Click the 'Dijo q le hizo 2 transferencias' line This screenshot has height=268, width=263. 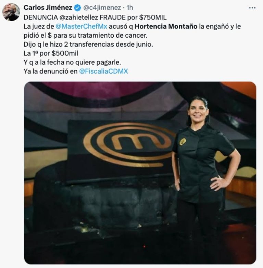pos(88,44)
